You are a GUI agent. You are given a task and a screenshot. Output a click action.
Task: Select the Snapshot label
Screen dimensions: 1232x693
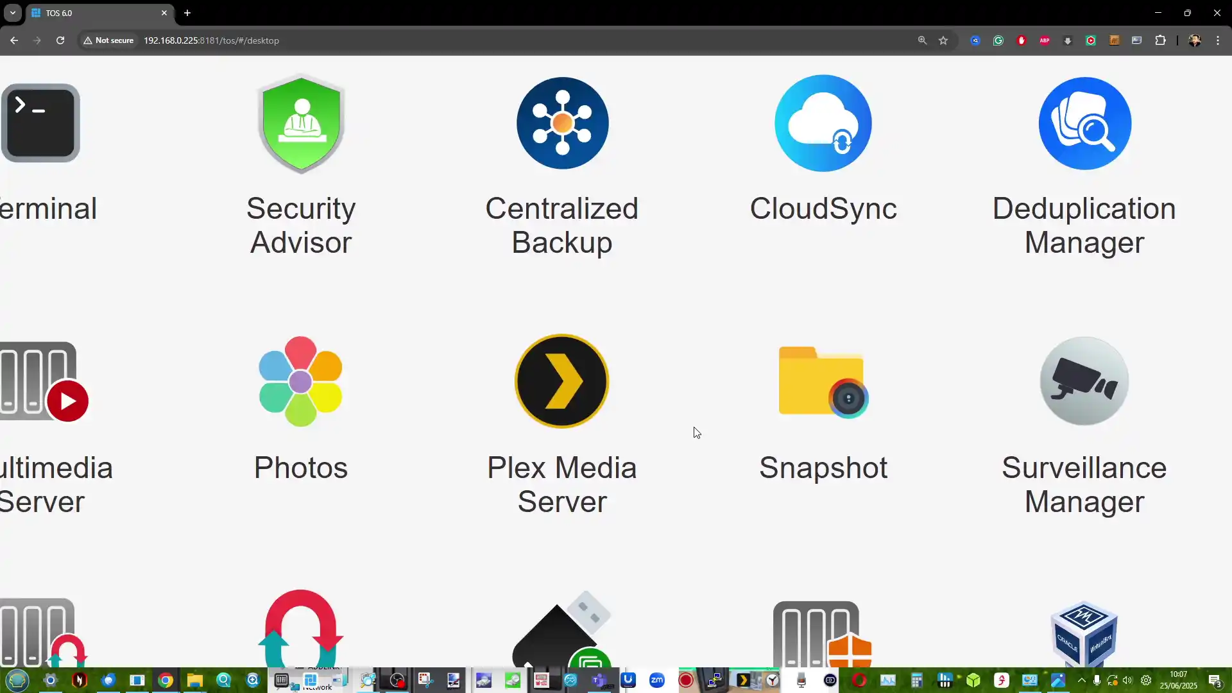[823, 468]
